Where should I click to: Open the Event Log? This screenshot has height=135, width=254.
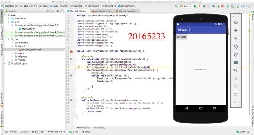(242, 132)
